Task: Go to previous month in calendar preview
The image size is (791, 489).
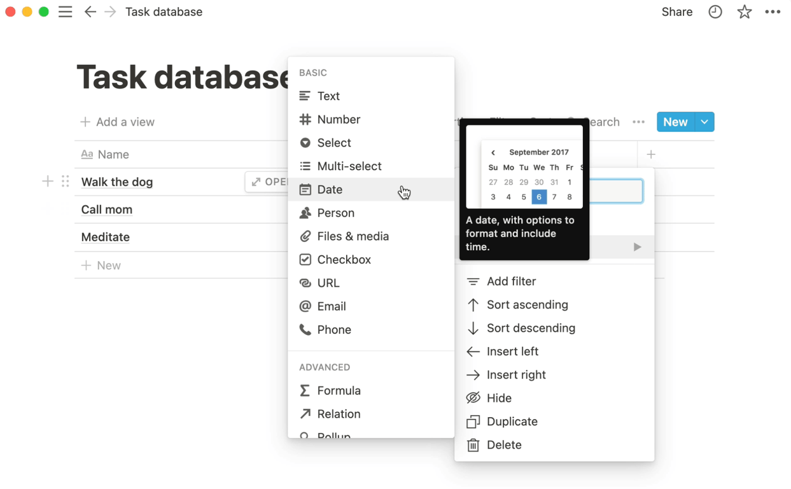Action: [x=493, y=153]
